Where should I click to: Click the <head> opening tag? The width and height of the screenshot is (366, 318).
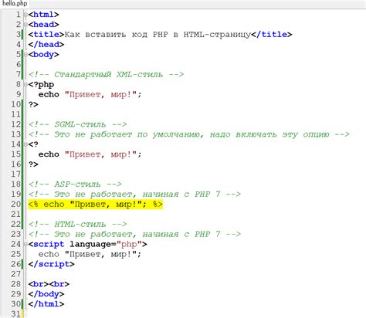coord(43,25)
